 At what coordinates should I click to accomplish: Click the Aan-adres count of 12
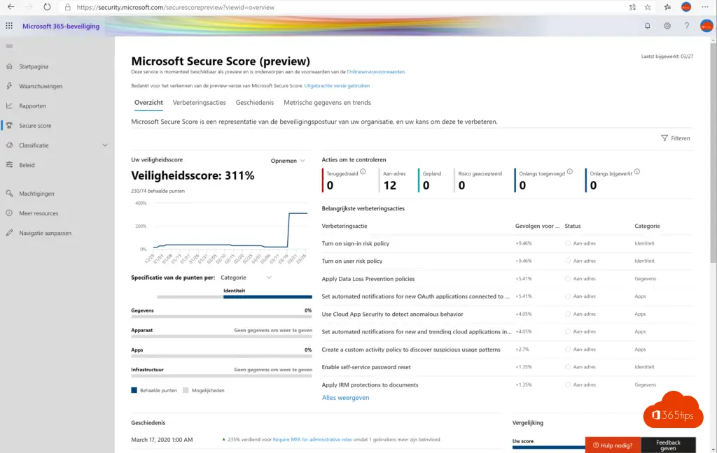click(x=389, y=185)
